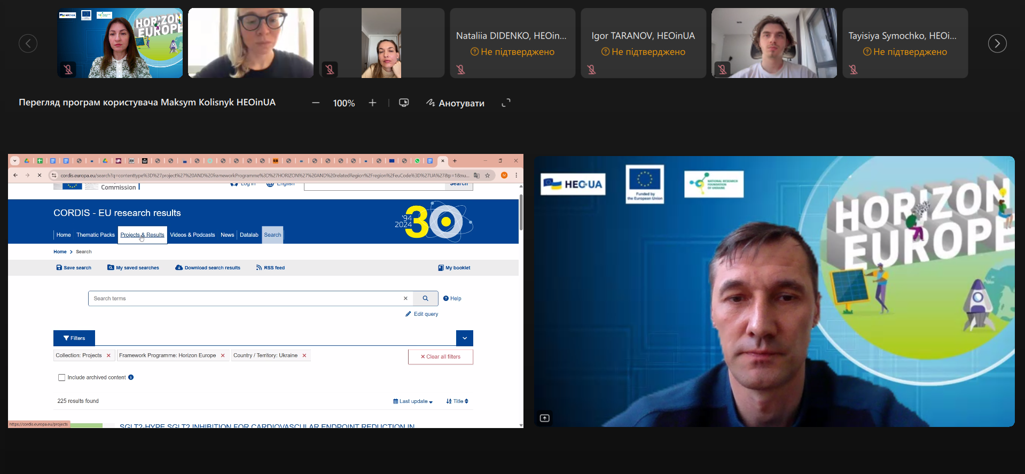The width and height of the screenshot is (1025, 474).
Task: Switch to the WhatsApp browser tab
Action: point(417,160)
